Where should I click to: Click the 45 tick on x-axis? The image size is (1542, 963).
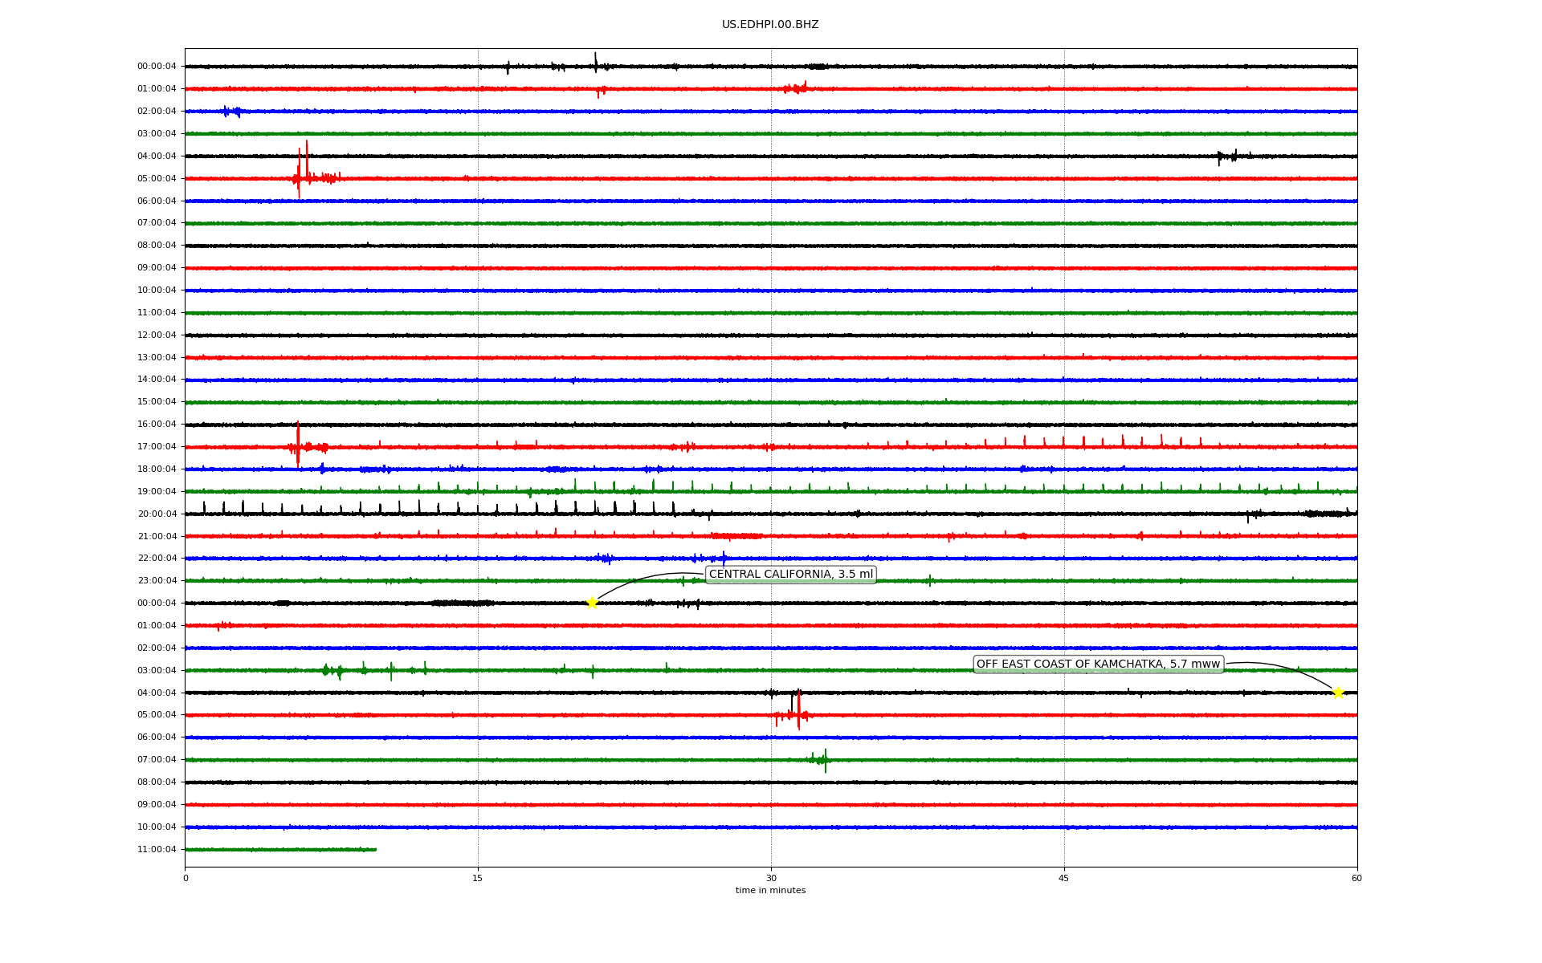(x=1064, y=878)
